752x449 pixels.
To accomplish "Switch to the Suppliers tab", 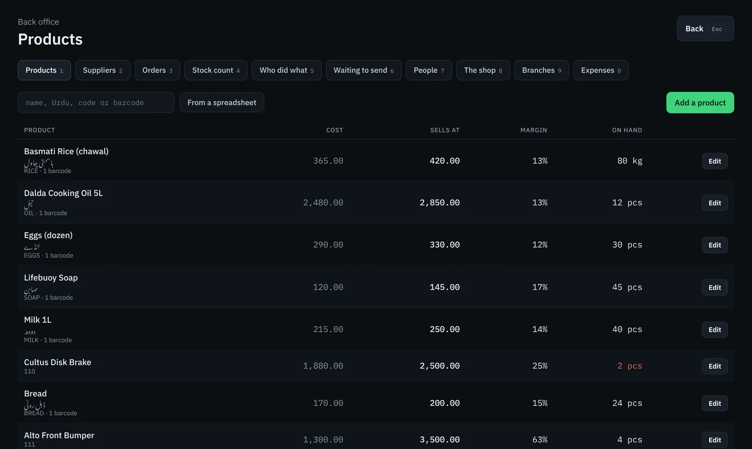I will point(102,70).
